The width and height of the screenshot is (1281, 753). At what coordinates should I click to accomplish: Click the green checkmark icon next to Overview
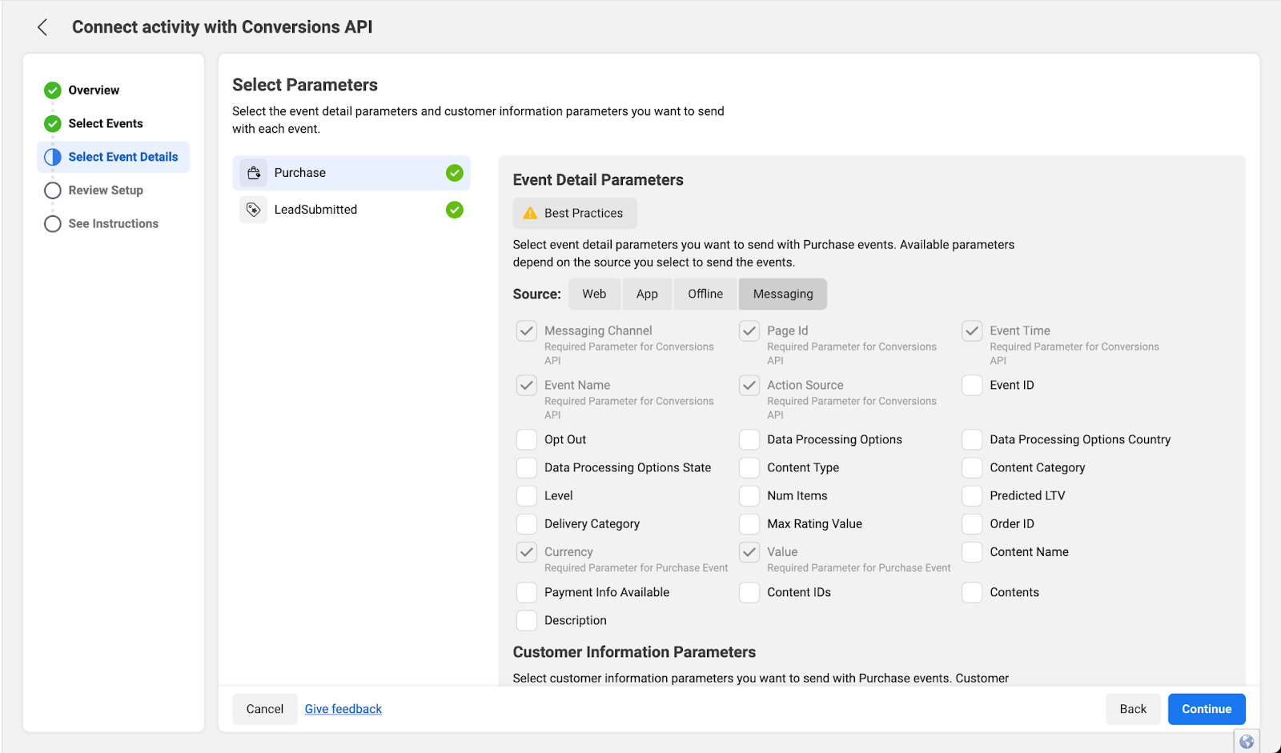pyautogui.click(x=53, y=90)
